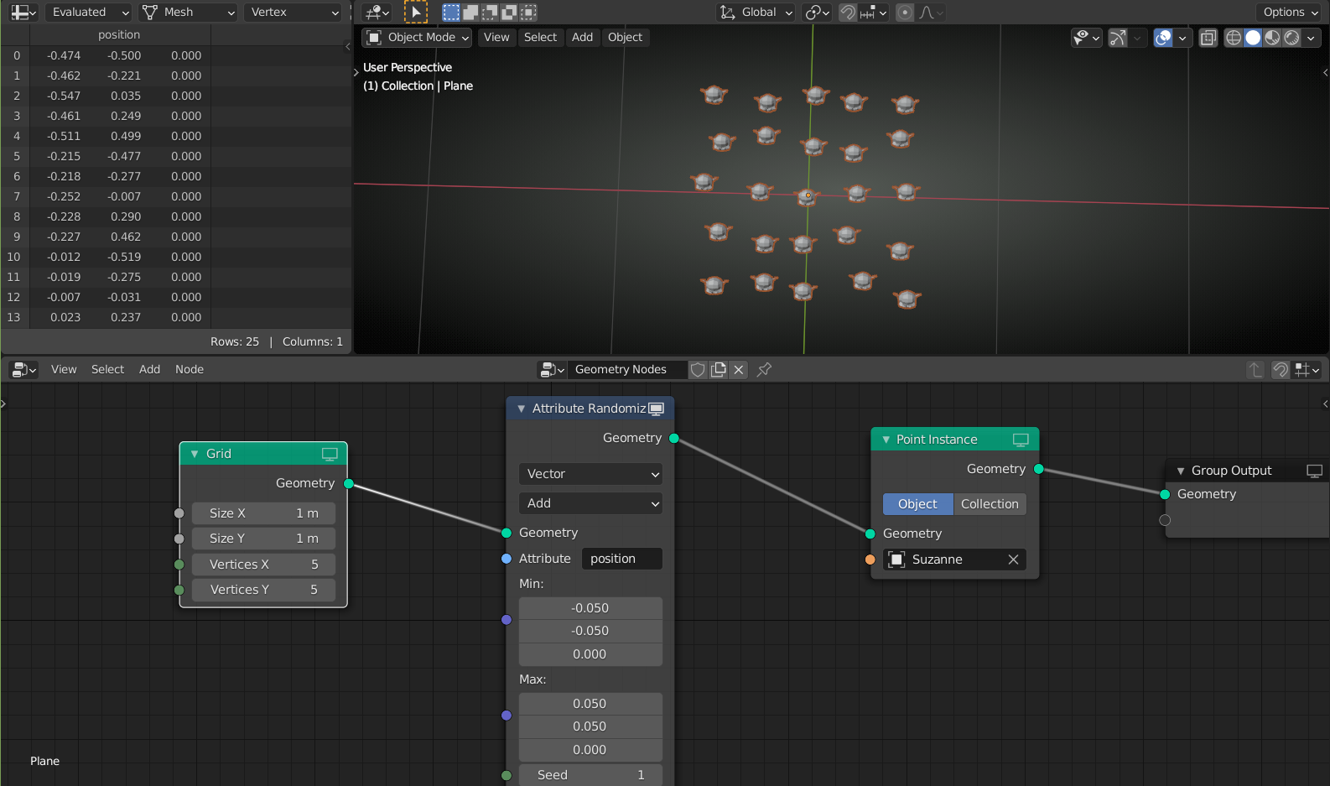Open viewport View menu

pyautogui.click(x=496, y=38)
